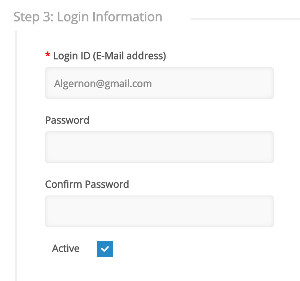Place cursor in empty Confirm Password box
300x281 pixels.
pyautogui.click(x=159, y=211)
